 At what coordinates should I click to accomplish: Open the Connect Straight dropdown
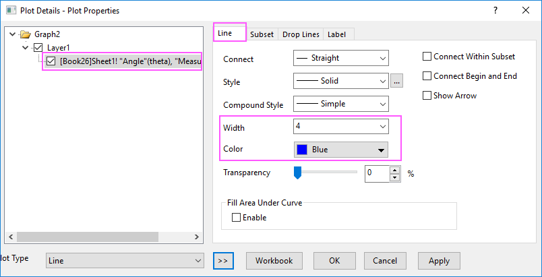tap(341, 59)
